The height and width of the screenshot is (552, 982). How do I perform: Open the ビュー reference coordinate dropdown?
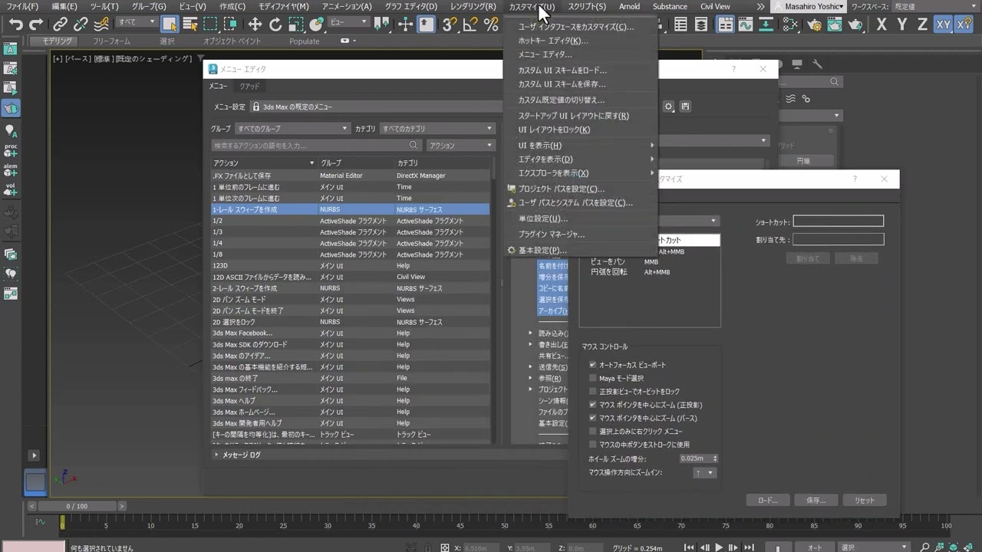point(348,22)
